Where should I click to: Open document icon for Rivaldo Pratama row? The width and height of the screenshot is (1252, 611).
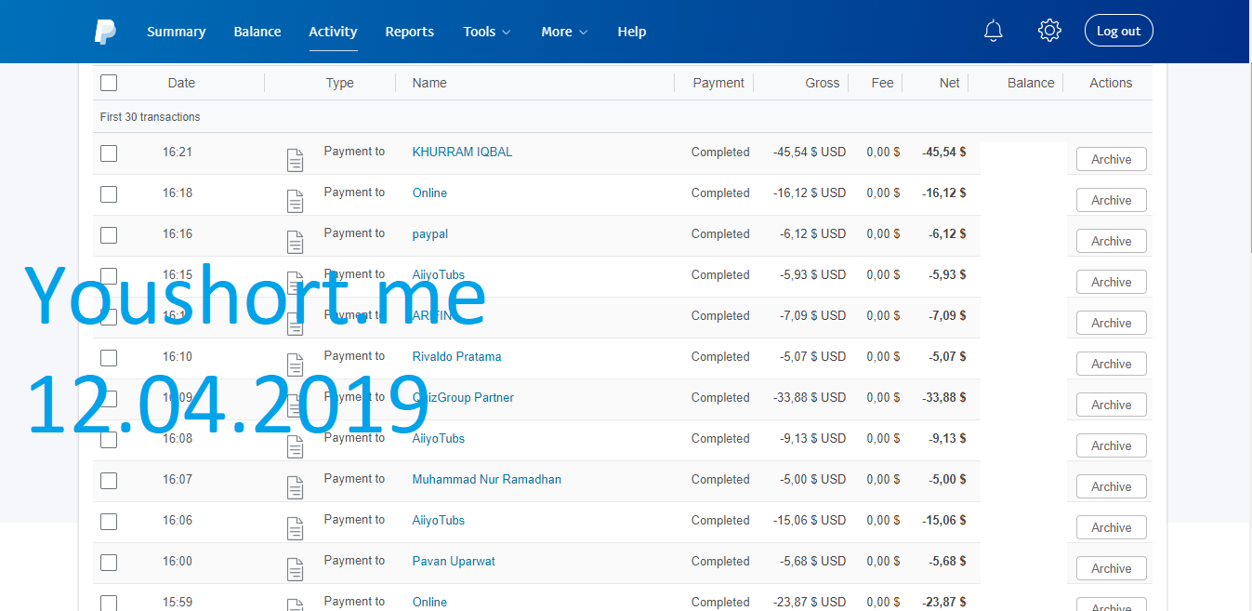[295, 365]
